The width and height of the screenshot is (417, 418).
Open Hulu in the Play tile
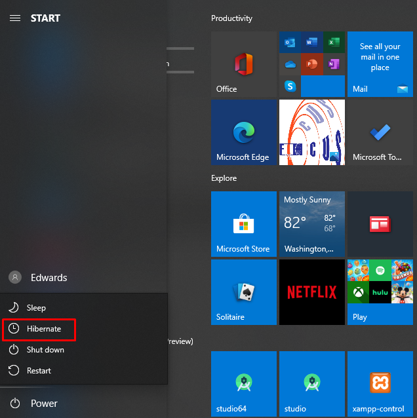[380, 292]
